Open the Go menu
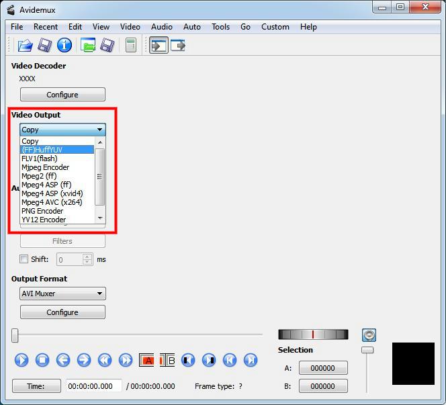Screen dimensions: 446x405 click(245, 27)
